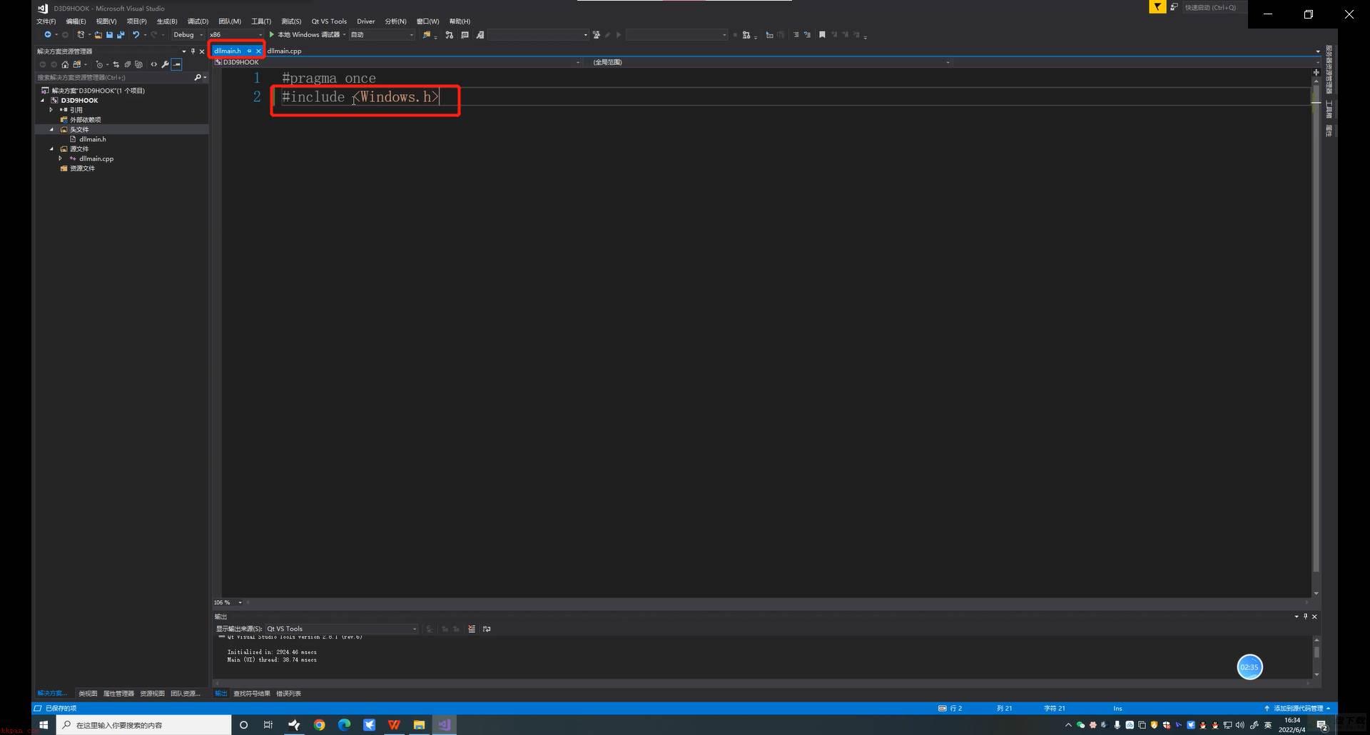Click View Code icon in Solution Explorer

(x=154, y=64)
